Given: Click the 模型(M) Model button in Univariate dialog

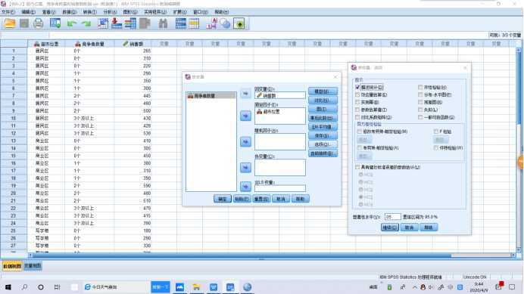Looking at the screenshot, I should tap(323, 91).
